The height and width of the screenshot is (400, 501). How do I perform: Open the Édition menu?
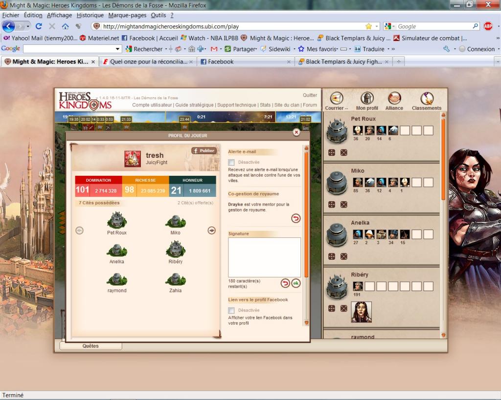point(33,15)
